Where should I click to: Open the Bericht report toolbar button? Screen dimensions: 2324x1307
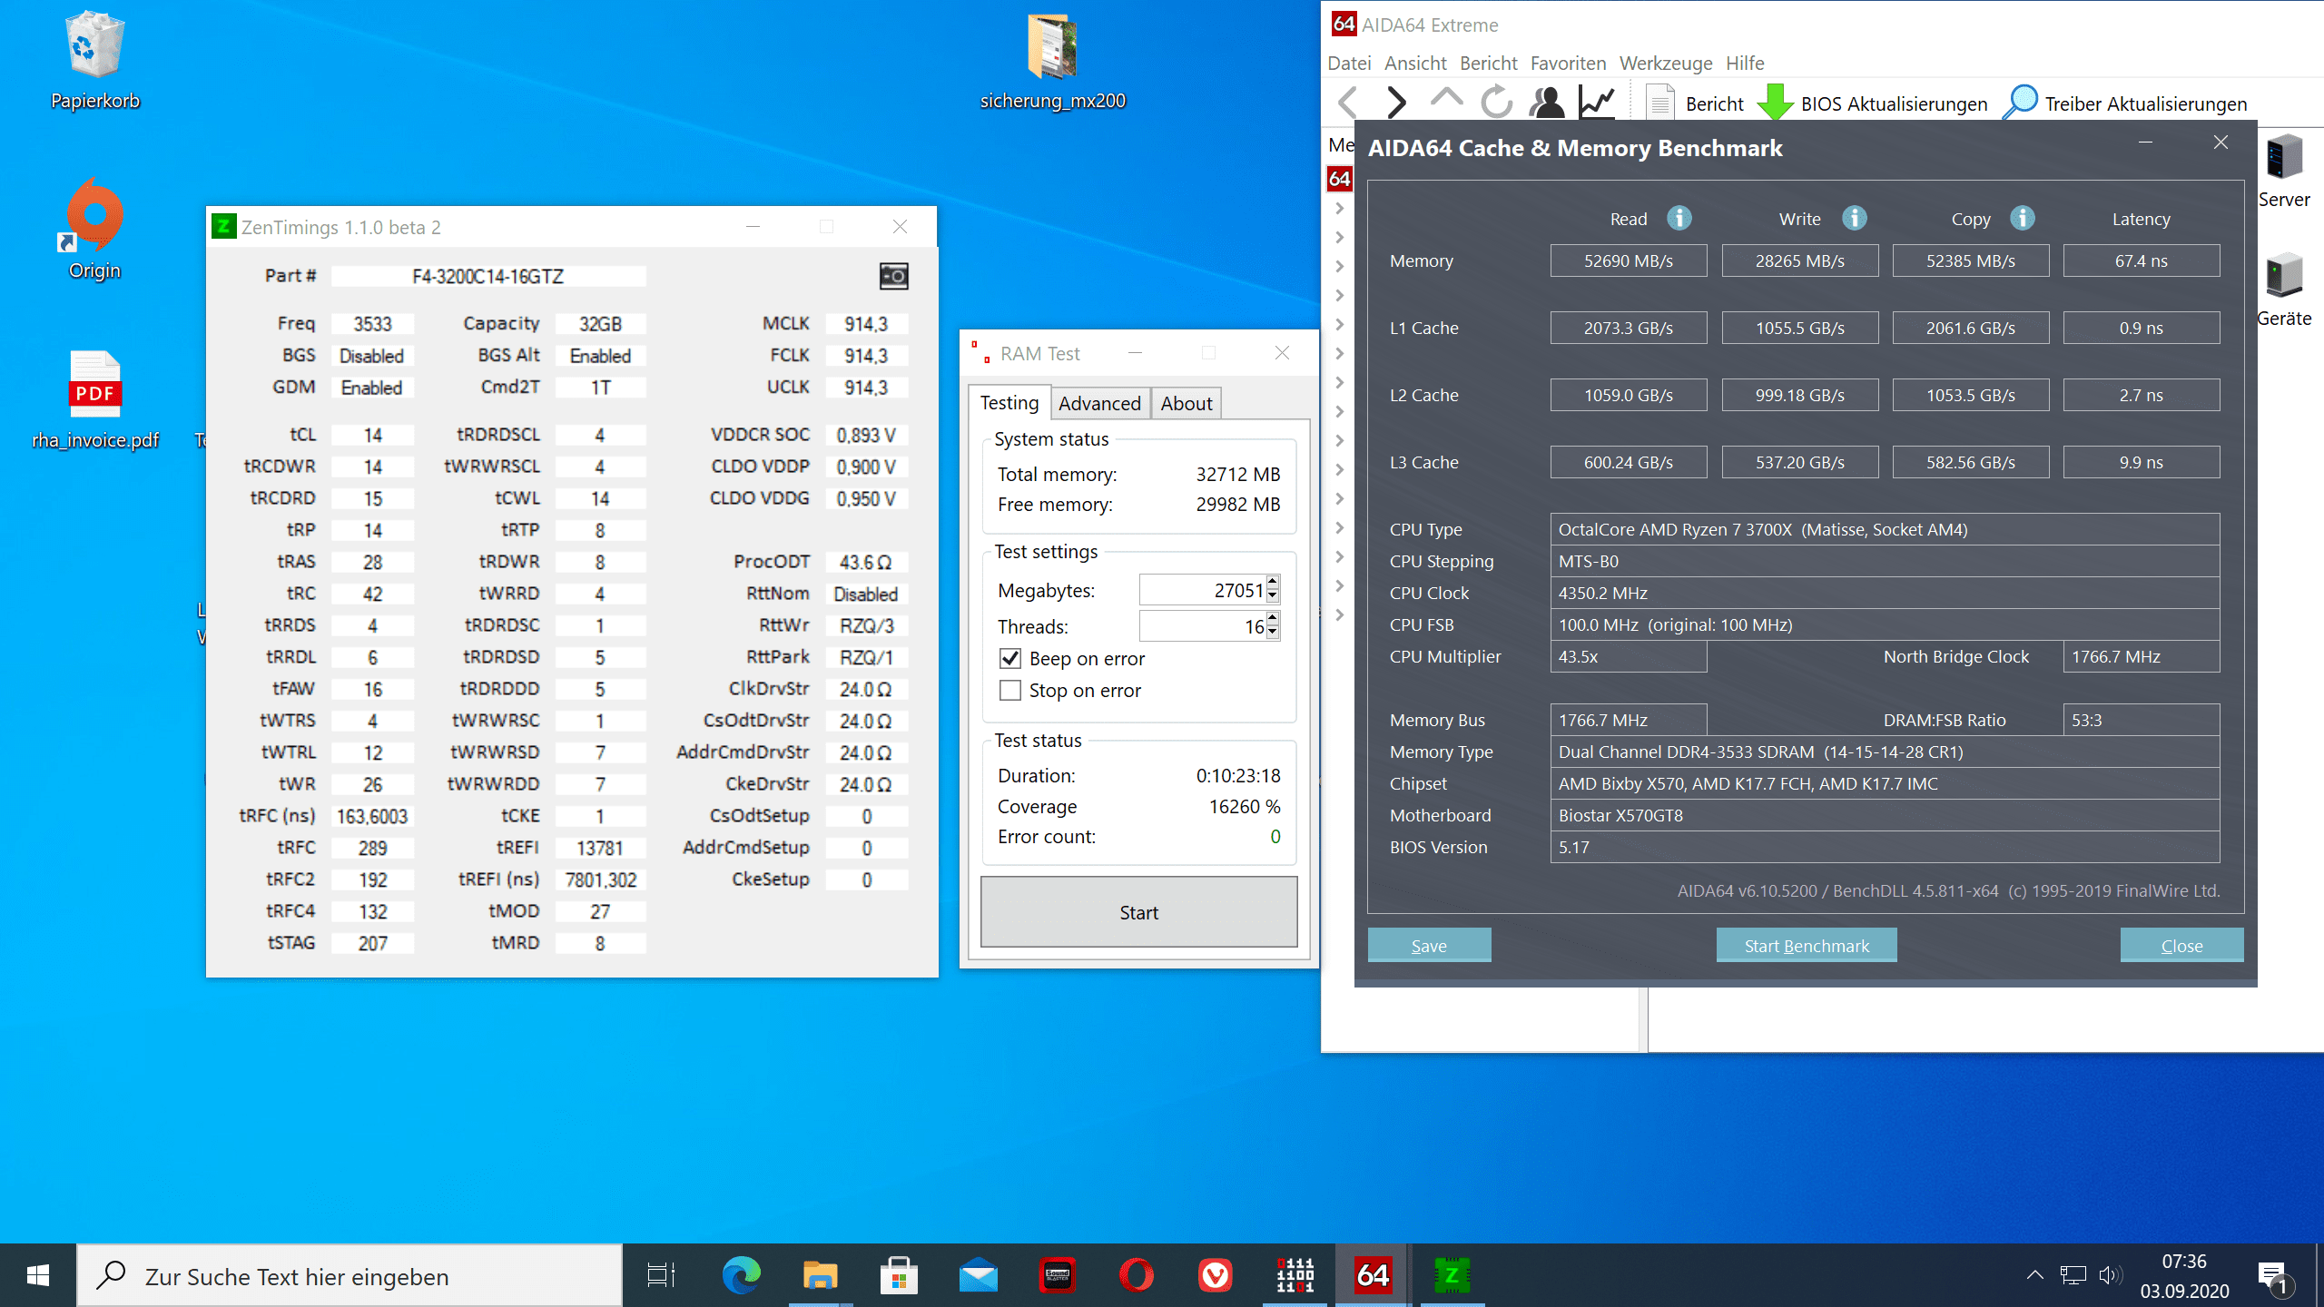click(x=1695, y=103)
